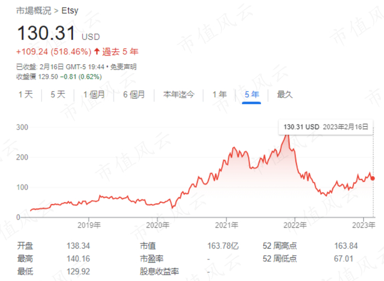Click the active 5年 tab

[x=252, y=94]
